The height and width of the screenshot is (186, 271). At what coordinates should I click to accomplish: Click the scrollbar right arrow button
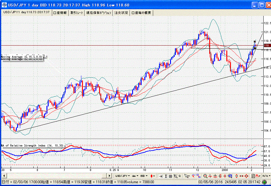109,176
